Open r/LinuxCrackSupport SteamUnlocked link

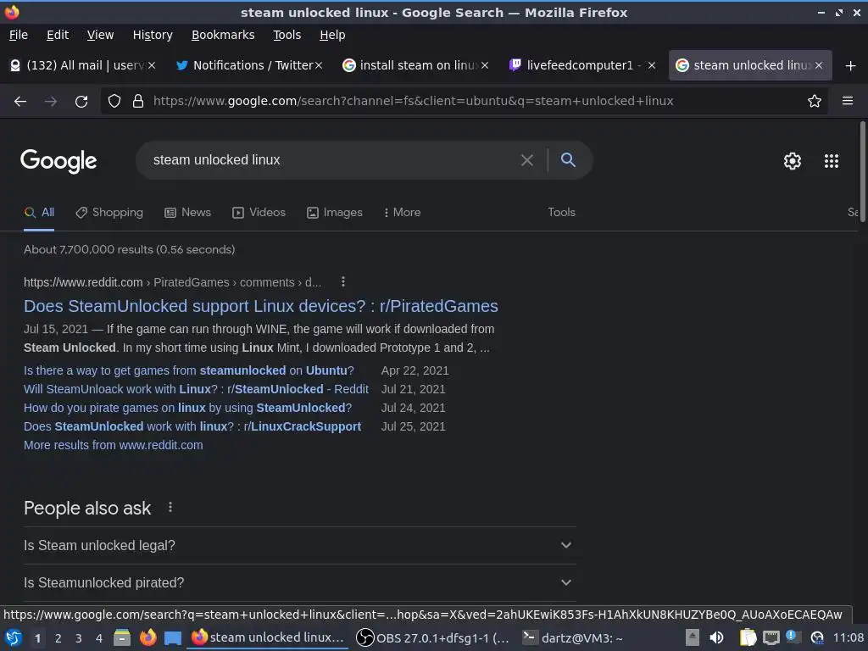click(x=192, y=427)
